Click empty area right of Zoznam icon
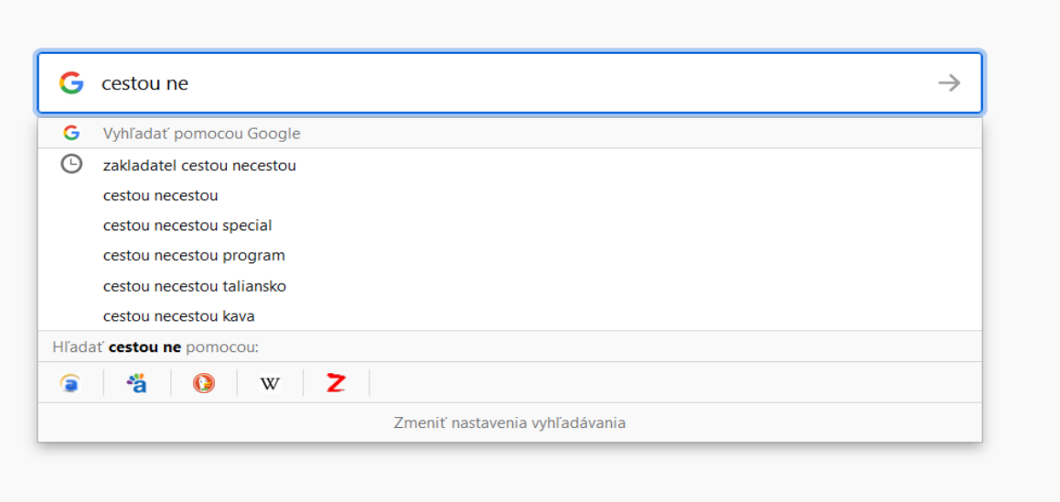This screenshot has height=502, width=1060. tap(676, 383)
